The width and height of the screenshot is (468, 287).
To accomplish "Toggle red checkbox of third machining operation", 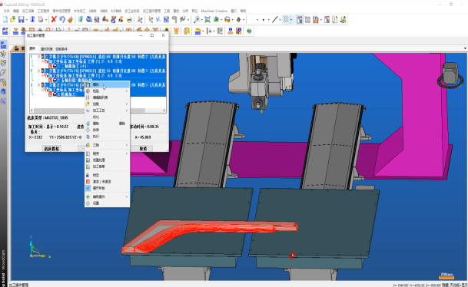I will pyautogui.click(x=51, y=94).
